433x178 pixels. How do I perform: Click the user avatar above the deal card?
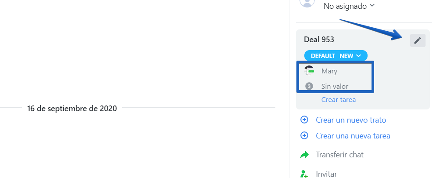click(307, 3)
